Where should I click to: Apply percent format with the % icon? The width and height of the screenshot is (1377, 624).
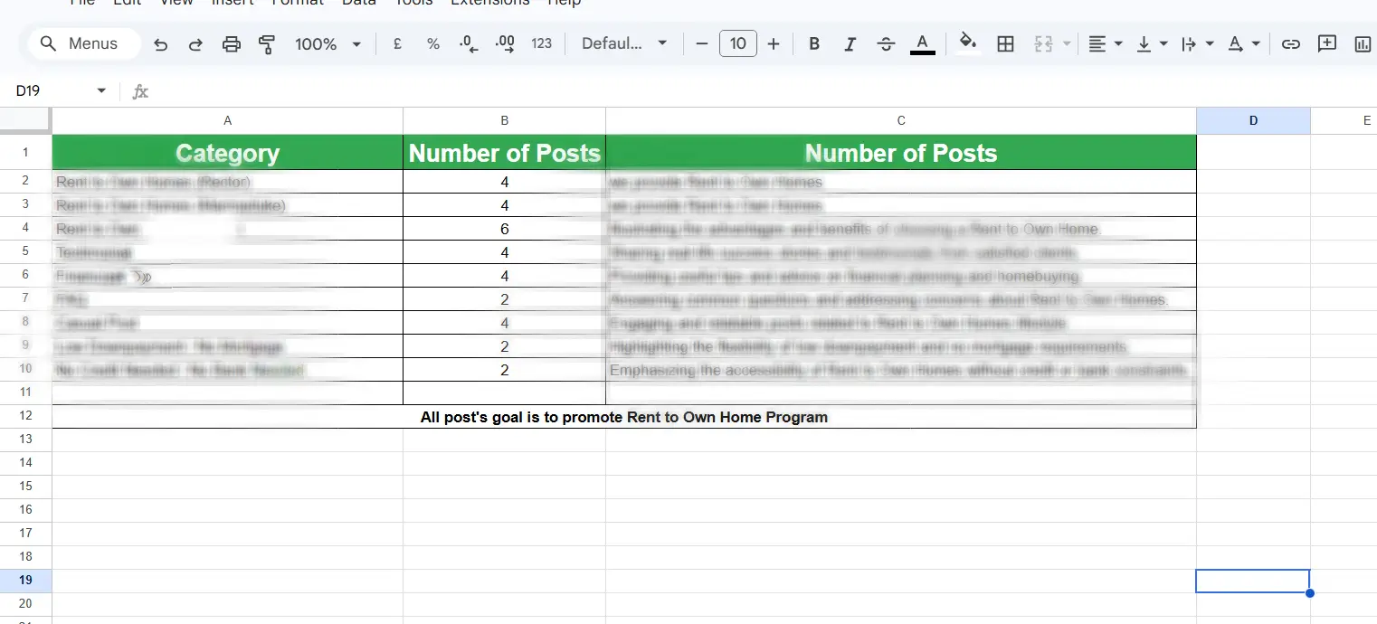click(x=433, y=43)
